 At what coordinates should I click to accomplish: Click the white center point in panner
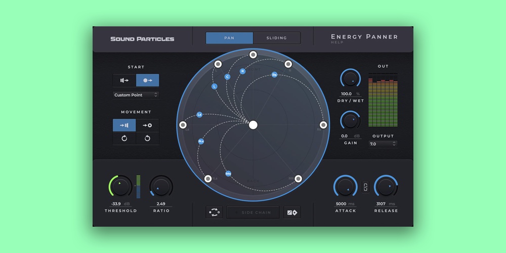253,125
